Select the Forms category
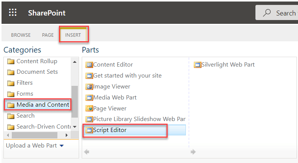The height and width of the screenshot is (163, 298). point(25,94)
